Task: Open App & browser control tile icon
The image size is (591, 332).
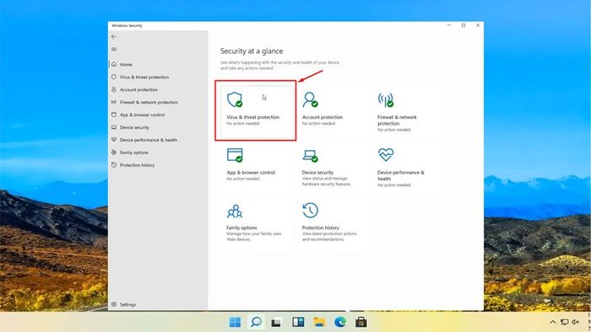Action: click(x=235, y=155)
